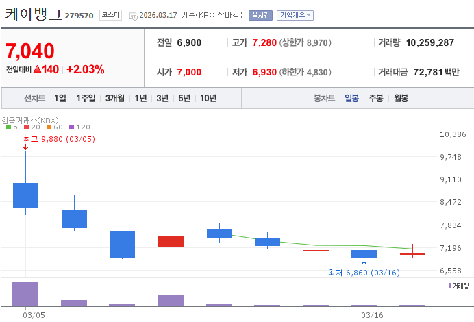Click the large red candlestick body
The image size is (474, 322).
[x=171, y=241]
